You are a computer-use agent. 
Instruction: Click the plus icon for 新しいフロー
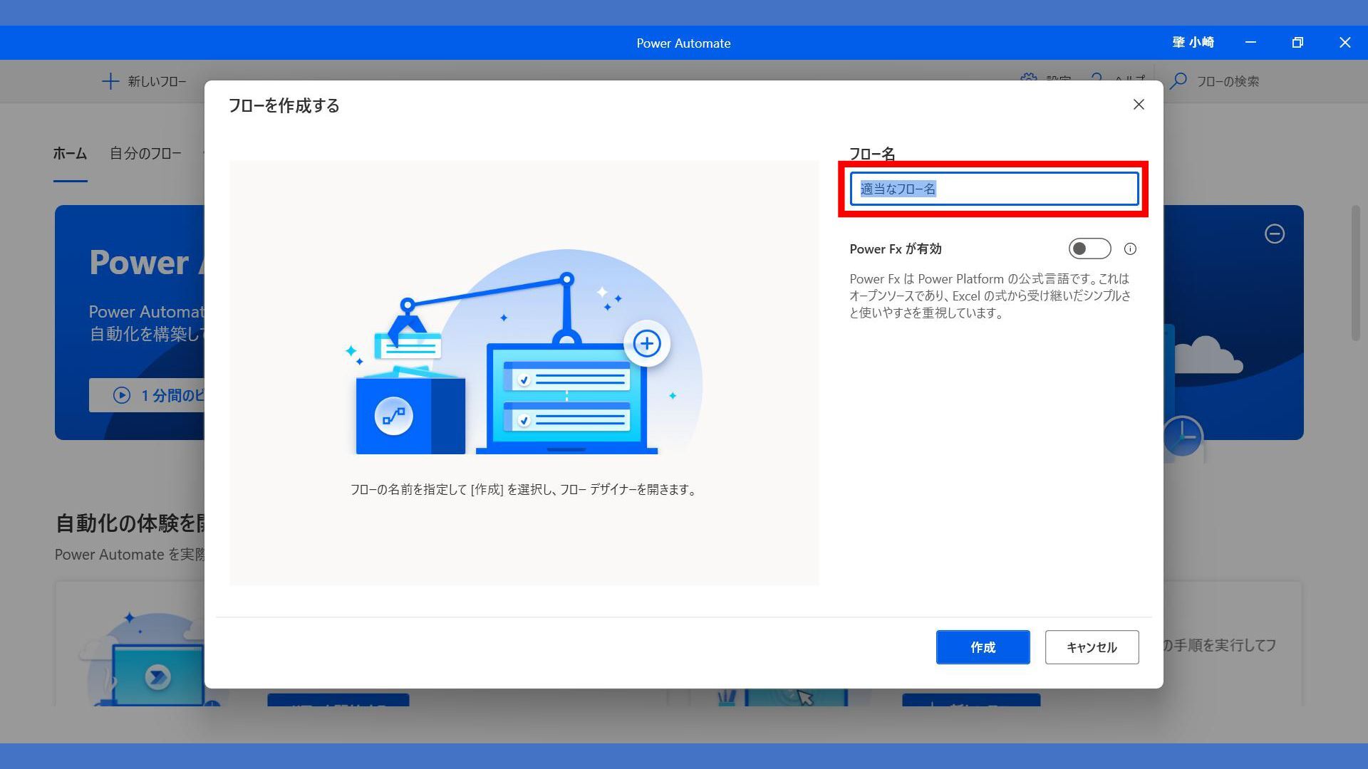pos(110,81)
